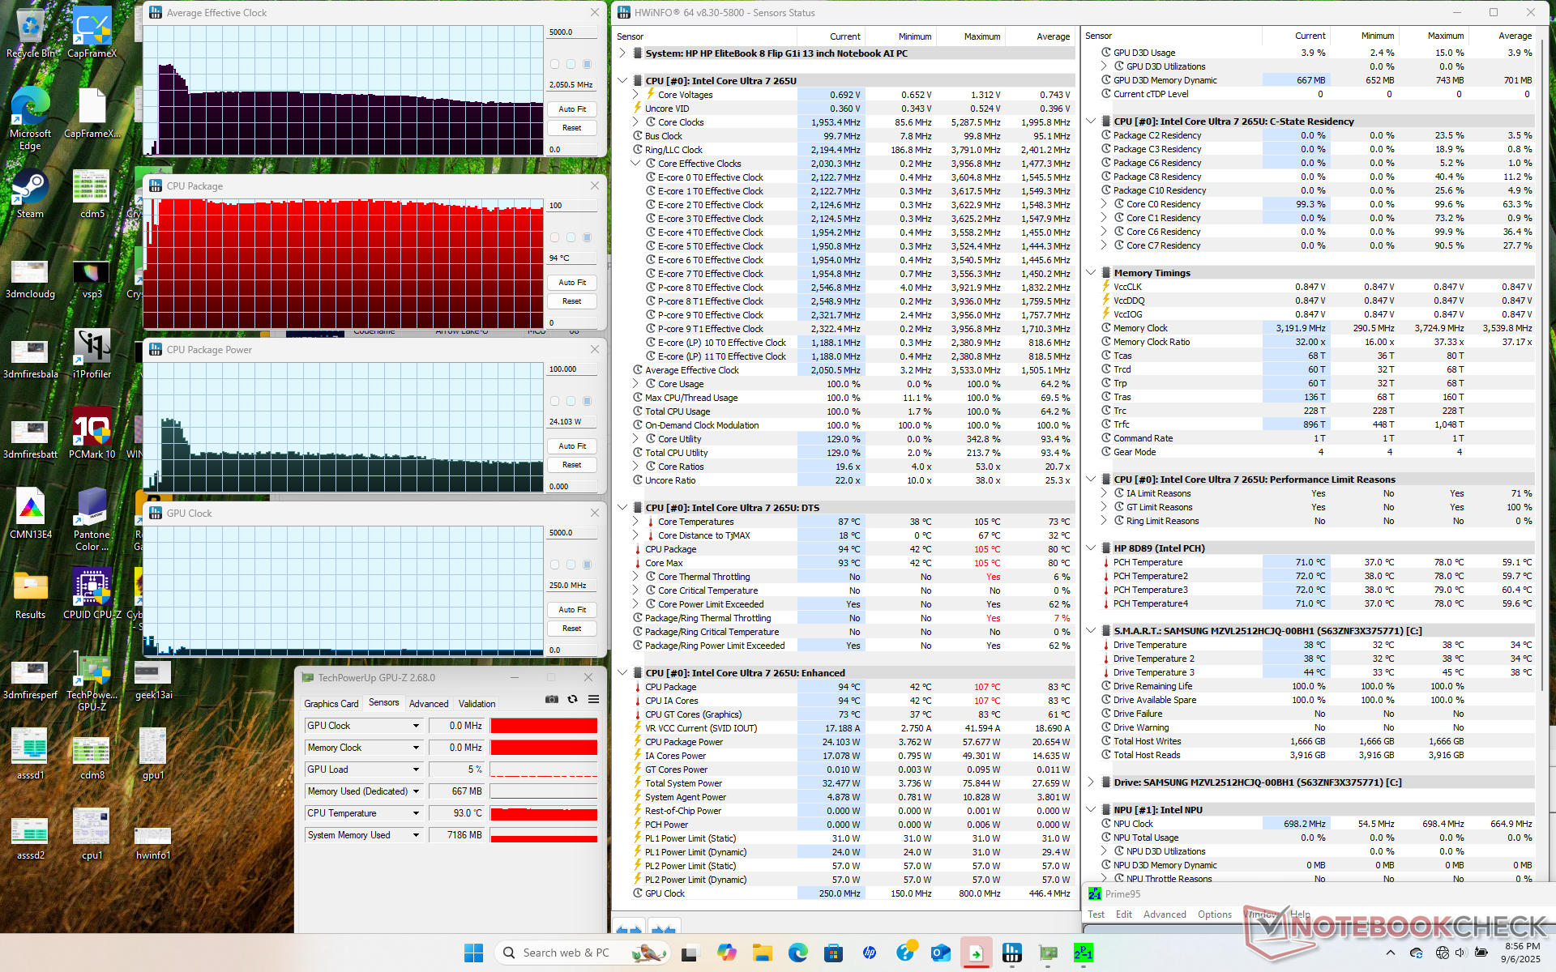This screenshot has height=972, width=1556.
Task: Click the GPU-Z screenshot camera icon
Action: tap(552, 699)
